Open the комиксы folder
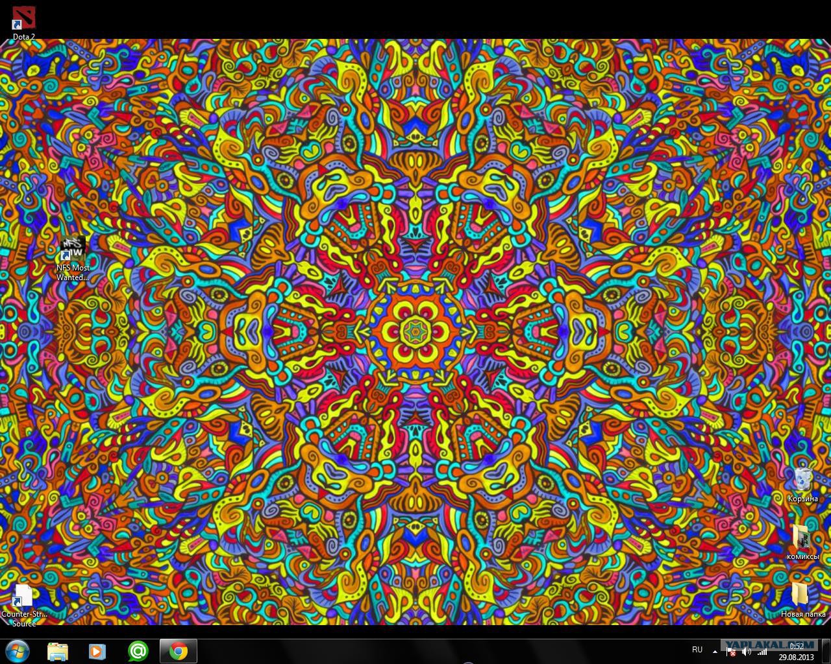This screenshot has width=831, height=664. coord(802,542)
